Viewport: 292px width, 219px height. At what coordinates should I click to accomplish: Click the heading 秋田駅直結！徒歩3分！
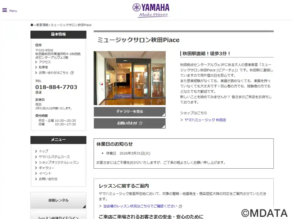(206, 53)
